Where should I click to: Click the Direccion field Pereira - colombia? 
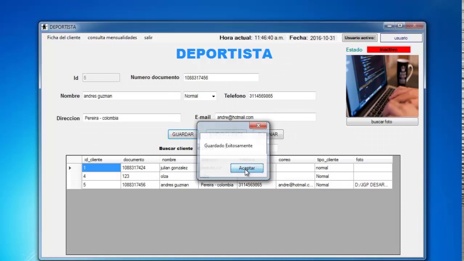tap(132, 118)
